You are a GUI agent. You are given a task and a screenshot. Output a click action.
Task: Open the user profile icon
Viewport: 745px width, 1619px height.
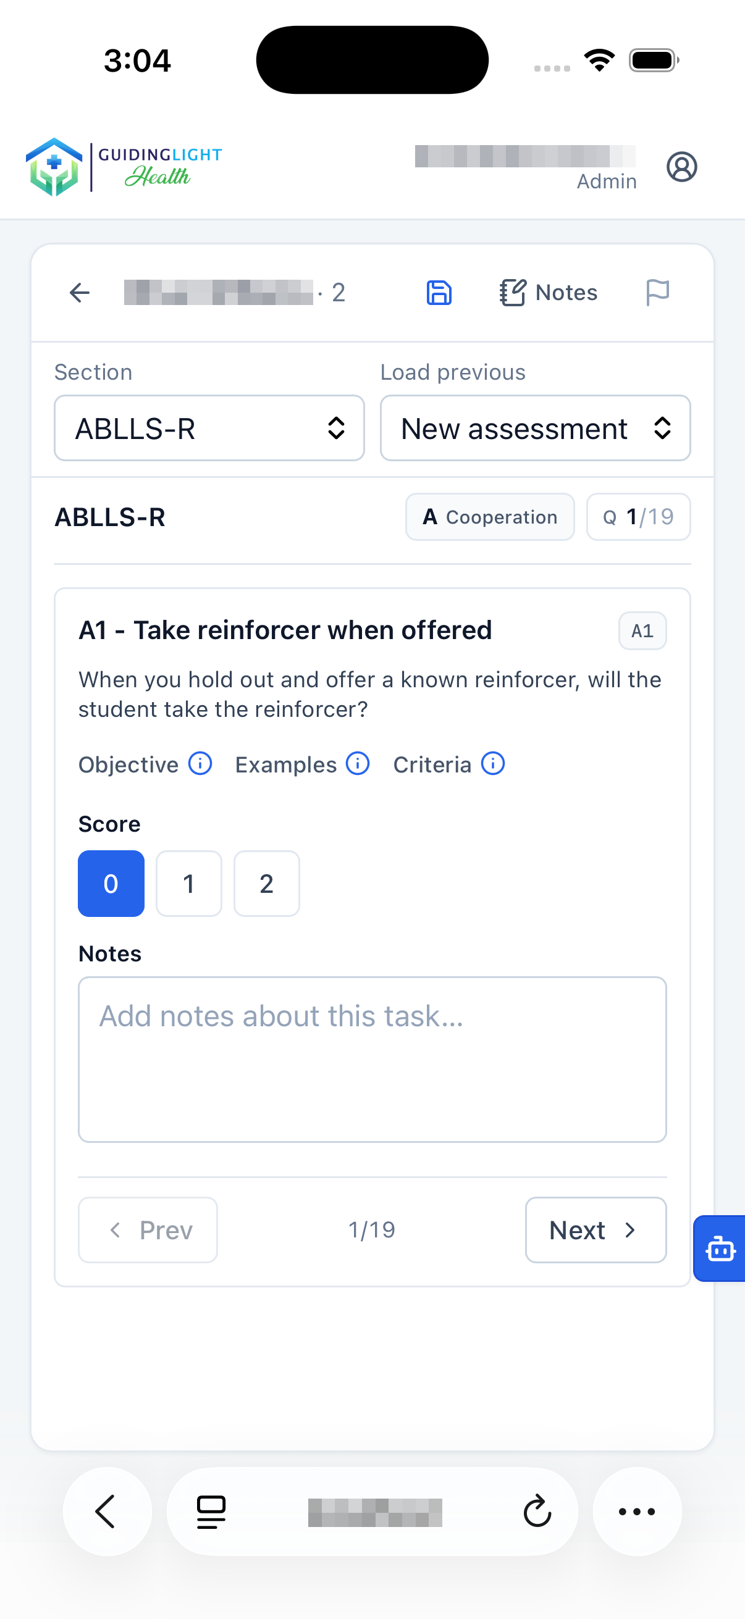pyautogui.click(x=681, y=167)
